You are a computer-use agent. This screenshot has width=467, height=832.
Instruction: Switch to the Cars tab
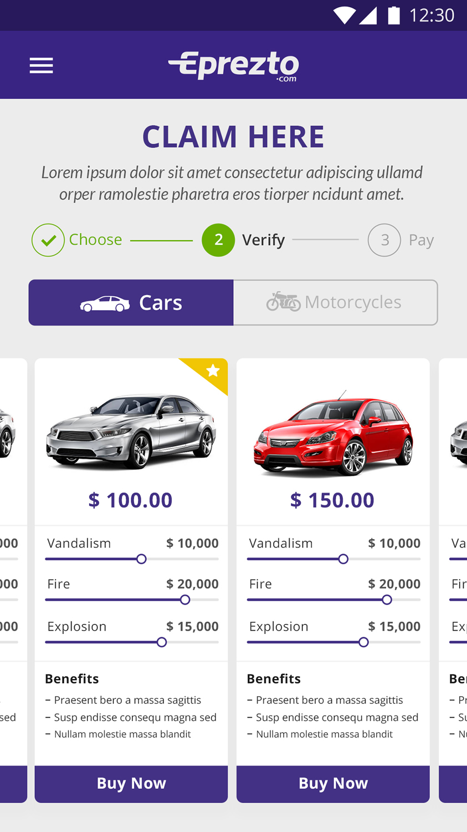pyautogui.click(x=131, y=303)
